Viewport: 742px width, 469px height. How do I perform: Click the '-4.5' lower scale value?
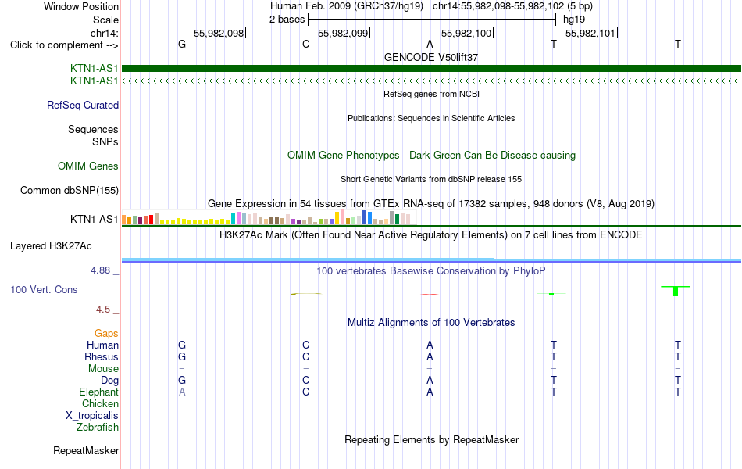pos(102,310)
